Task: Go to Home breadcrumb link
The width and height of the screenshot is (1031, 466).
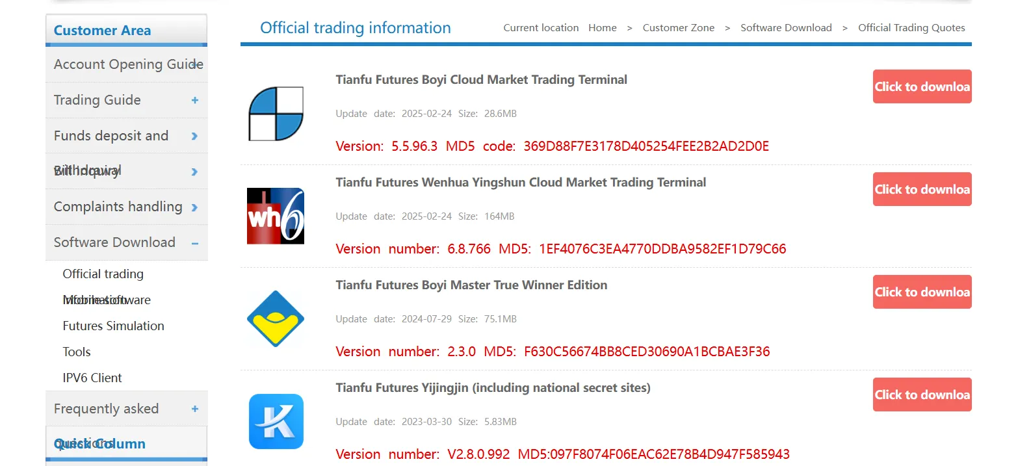Action: tap(603, 28)
